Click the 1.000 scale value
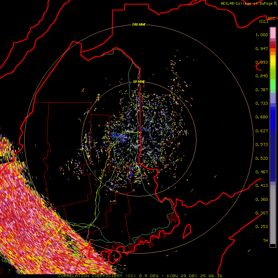 click(262, 35)
